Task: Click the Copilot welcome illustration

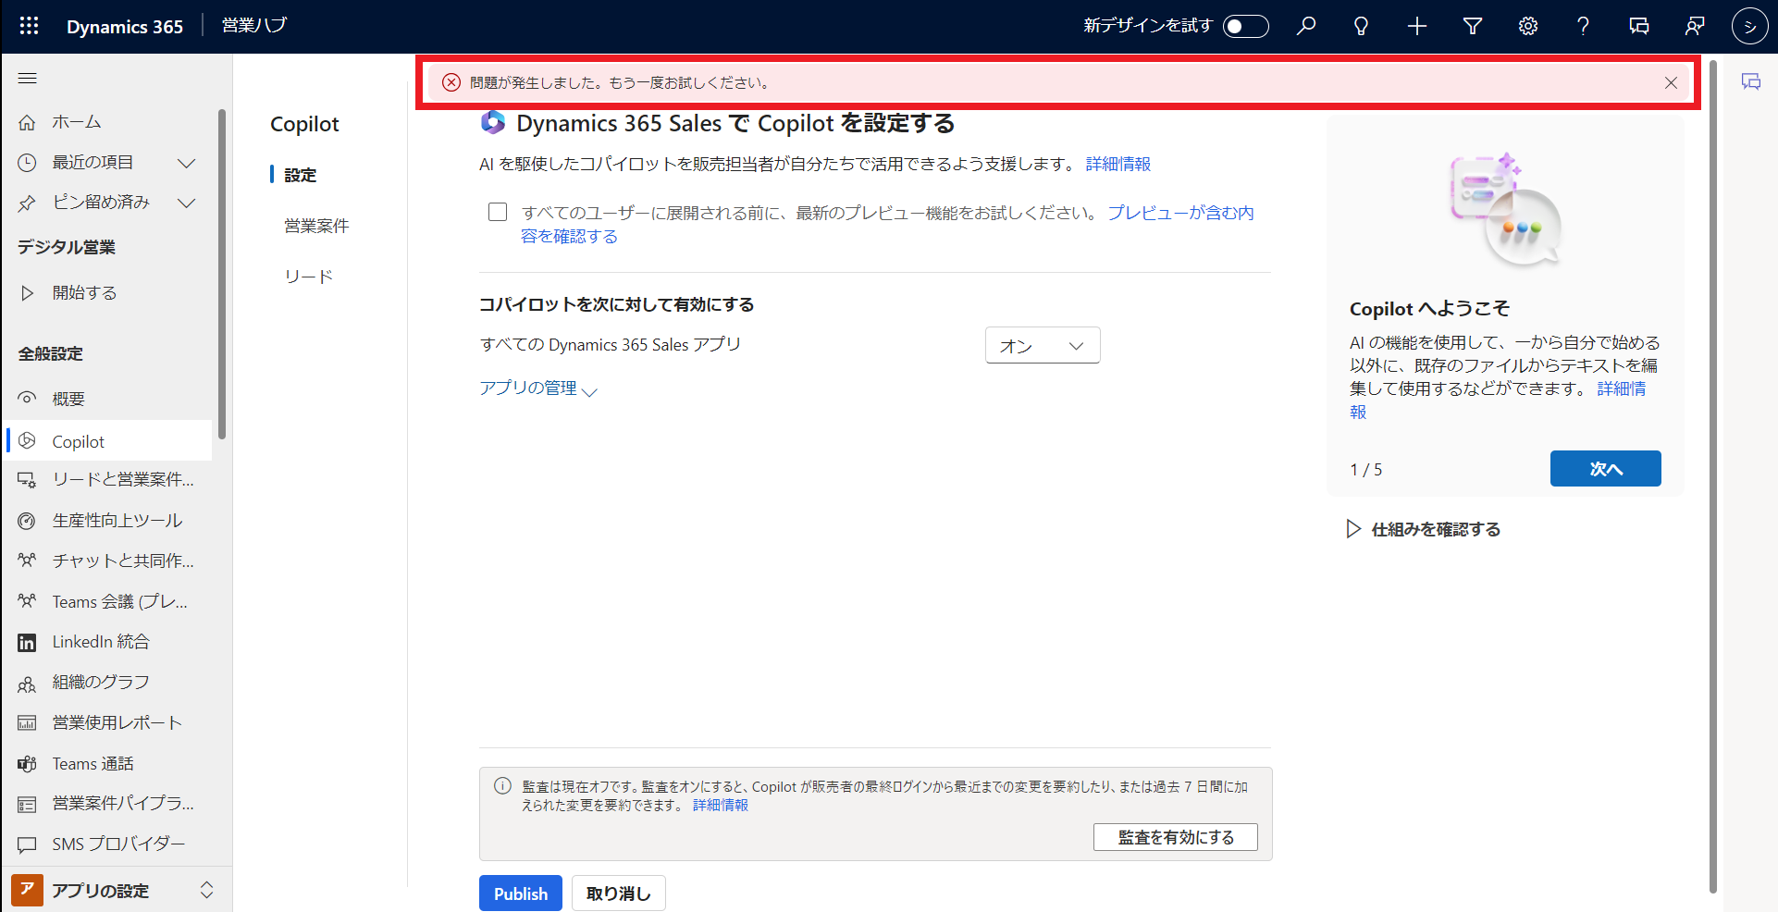Action: click(1505, 209)
